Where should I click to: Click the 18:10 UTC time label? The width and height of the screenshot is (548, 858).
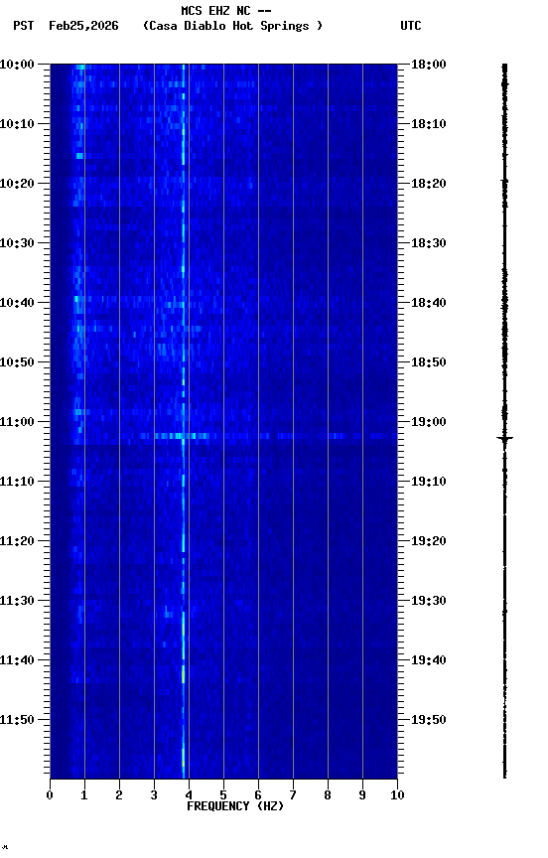point(429,124)
